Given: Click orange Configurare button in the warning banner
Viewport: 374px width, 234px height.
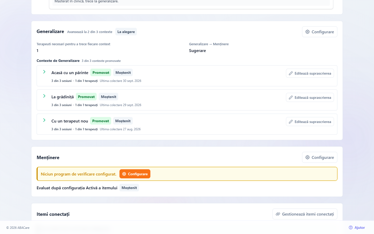Looking at the screenshot, I should tap(135, 174).
